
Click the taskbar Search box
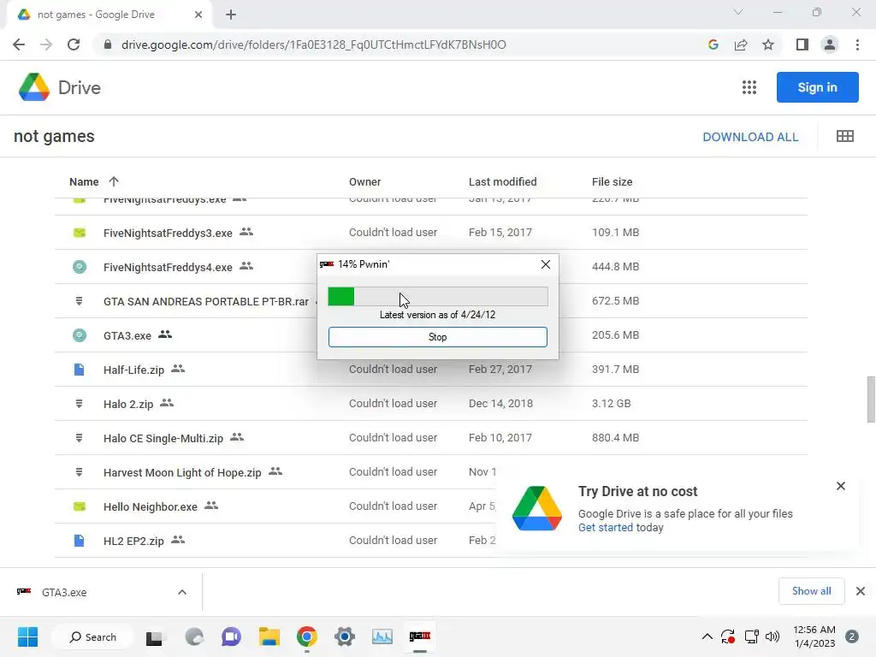click(x=92, y=636)
